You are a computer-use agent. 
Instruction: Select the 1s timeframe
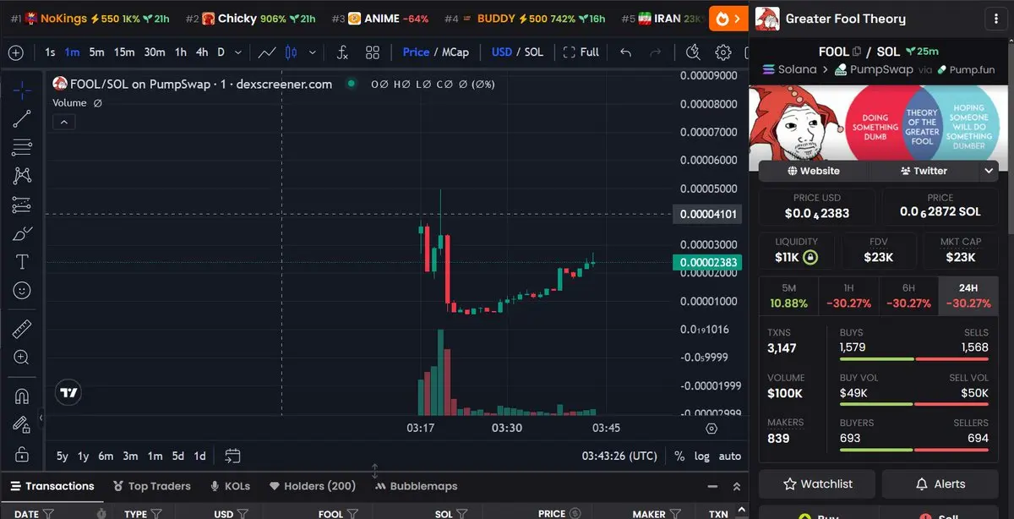point(50,52)
